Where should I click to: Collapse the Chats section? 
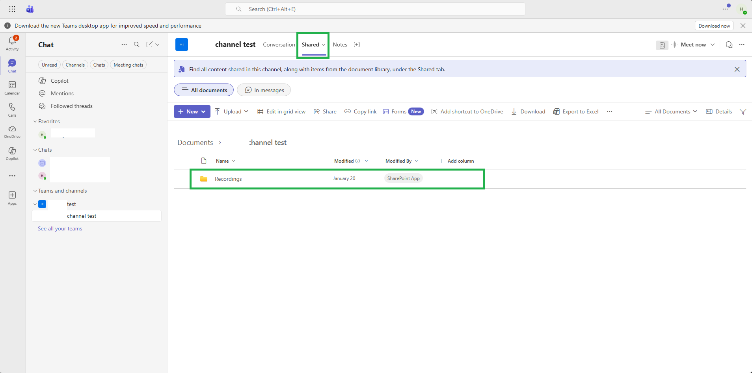(35, 150)
